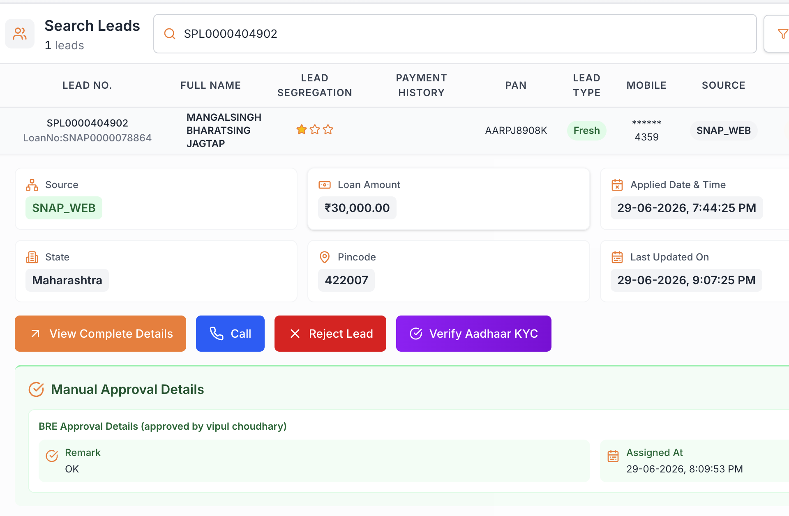Select lead number SPL0000404902 in table row
This screenshot has width=789, height=516.
pyautogui.click(x=88, y=123)
